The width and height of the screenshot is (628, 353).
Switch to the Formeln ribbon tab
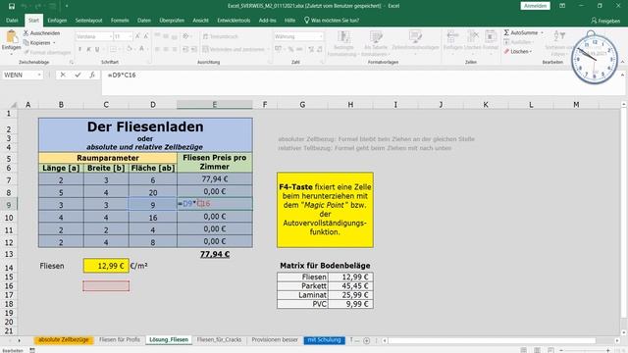[x=120, y=21]
